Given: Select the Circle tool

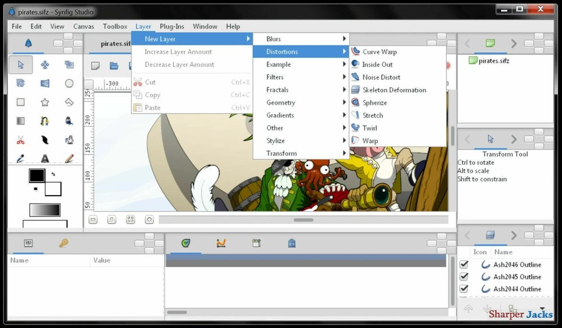Looking at the screenshot, I should [69, 83].
